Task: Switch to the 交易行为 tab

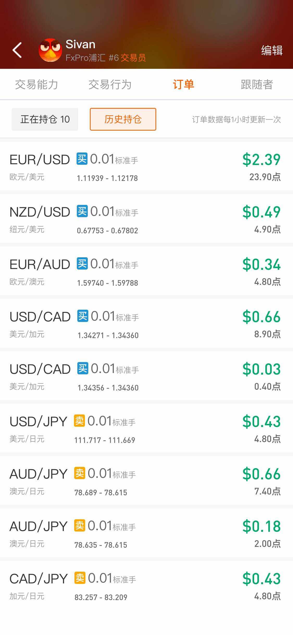Action: tap(110, 84)
